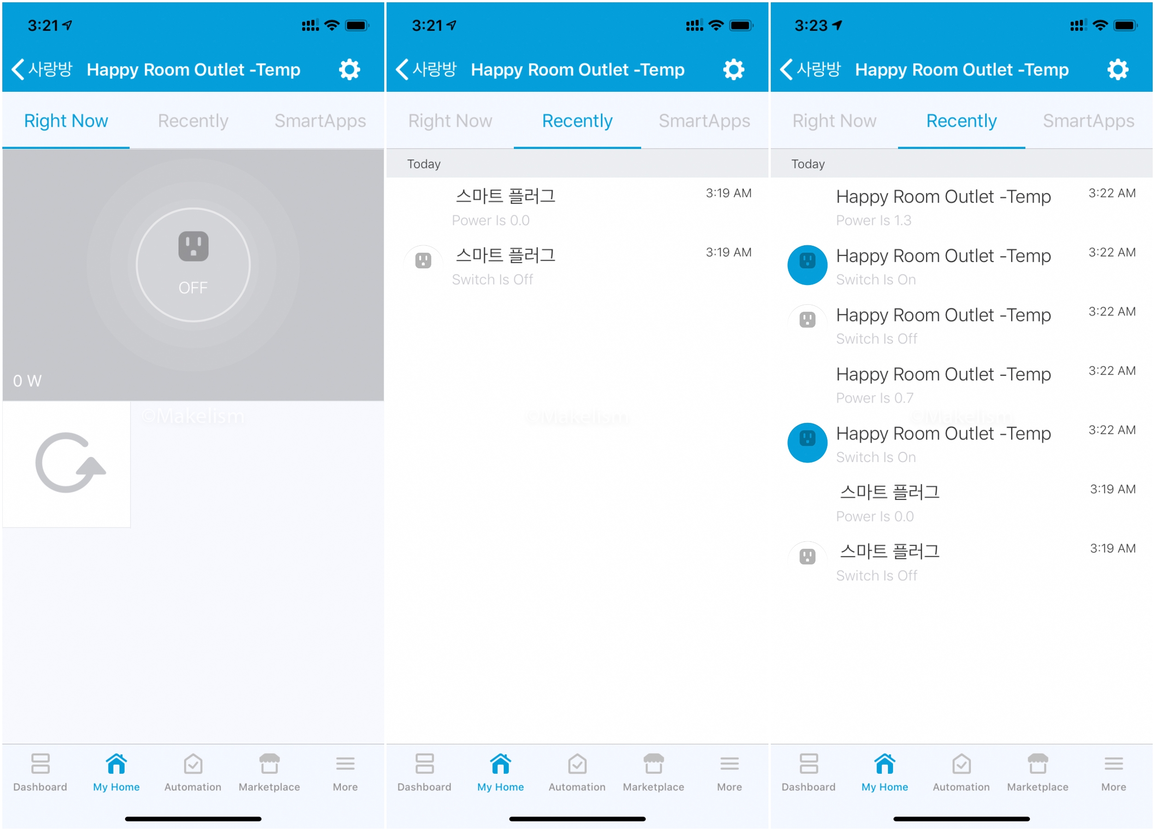Switch to SmartApps tab in middle screen

704,121
